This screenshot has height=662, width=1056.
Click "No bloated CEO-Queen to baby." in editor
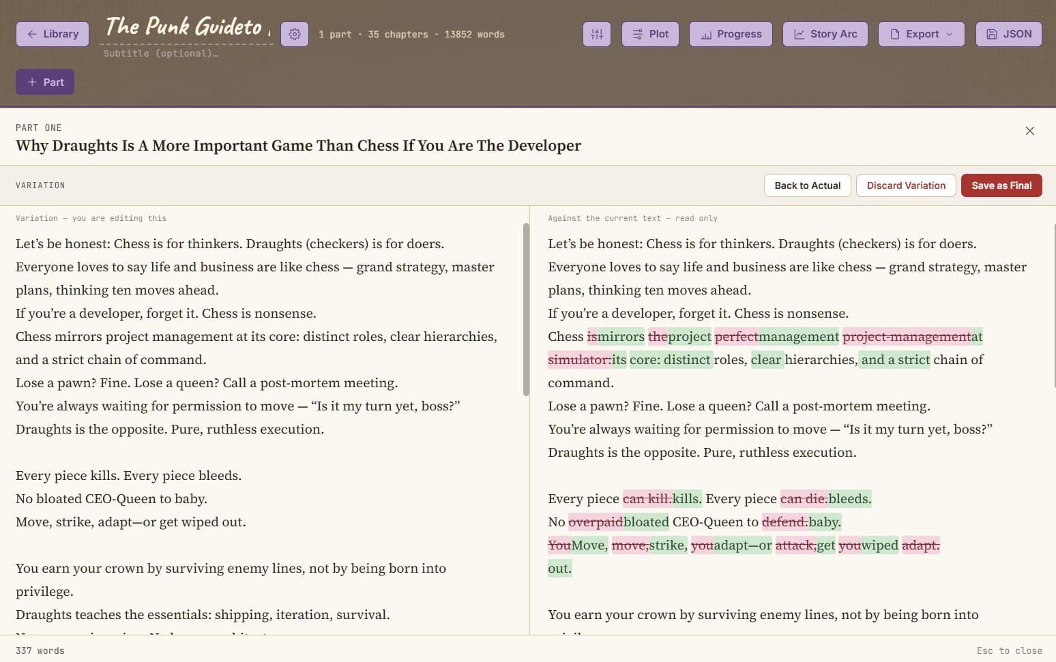pos(111,498)
